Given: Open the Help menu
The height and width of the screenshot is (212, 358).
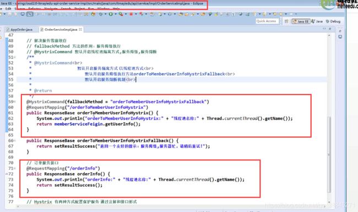Looking at the screenshot, I should [x=116, y=9].
